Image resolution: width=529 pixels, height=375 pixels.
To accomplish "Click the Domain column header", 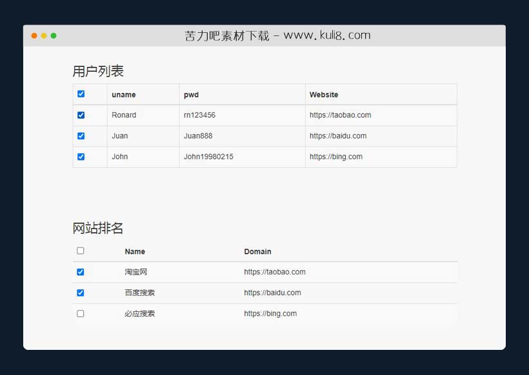I will tap(259, 251).
